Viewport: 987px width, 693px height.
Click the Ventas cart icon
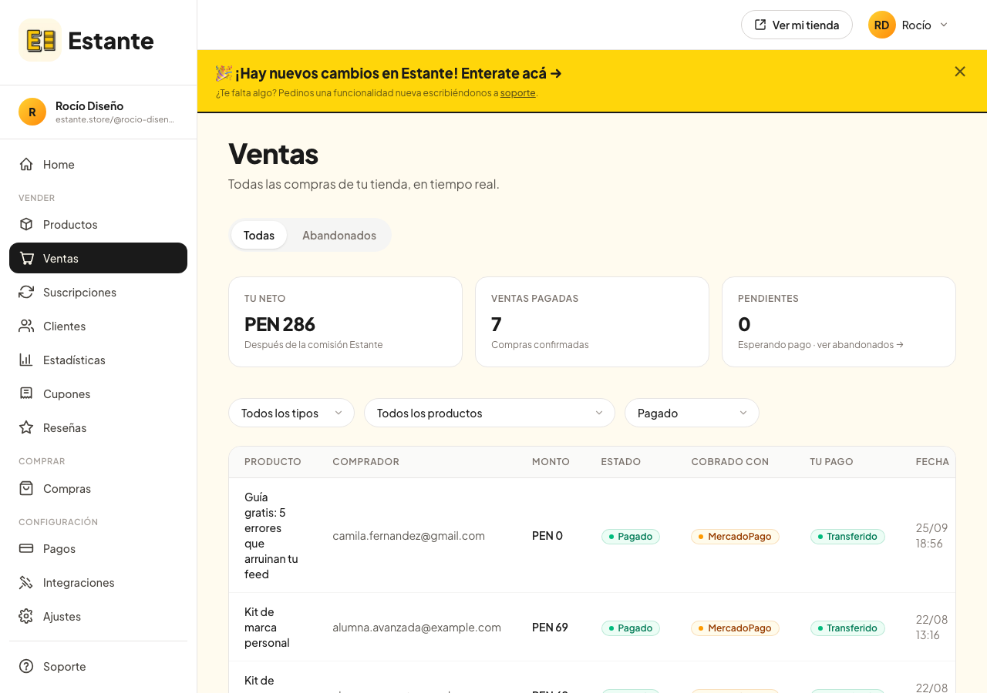tap(26, 258)
